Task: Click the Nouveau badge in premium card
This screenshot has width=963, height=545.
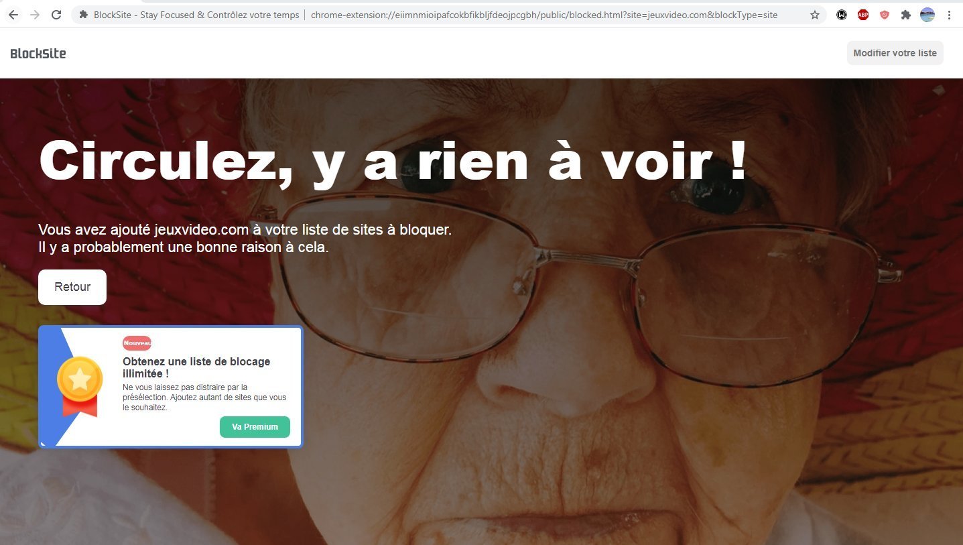Action: pos(137,343)
